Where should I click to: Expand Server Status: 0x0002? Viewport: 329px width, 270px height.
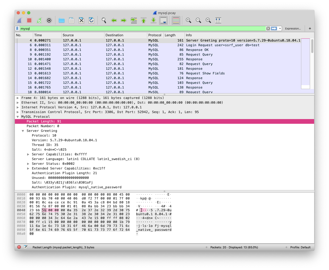(28, 164)
